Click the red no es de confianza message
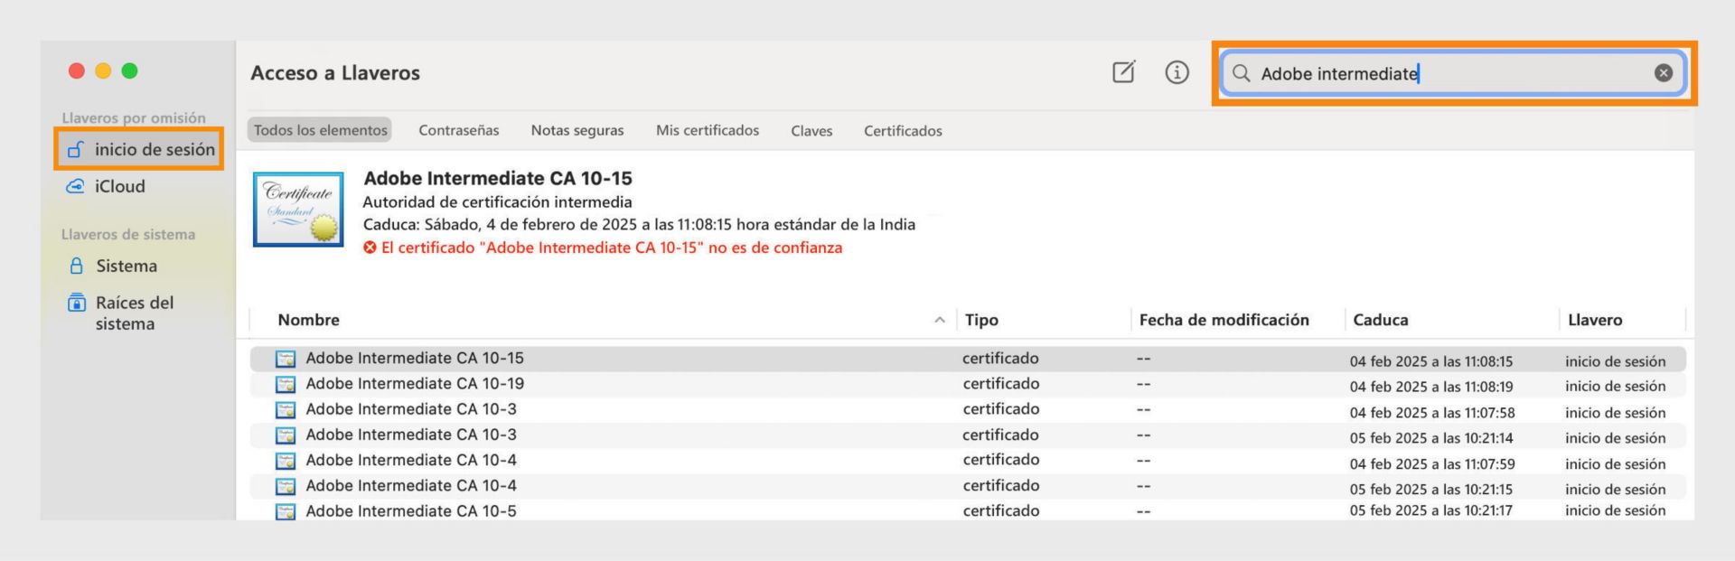 pos(612,248)
